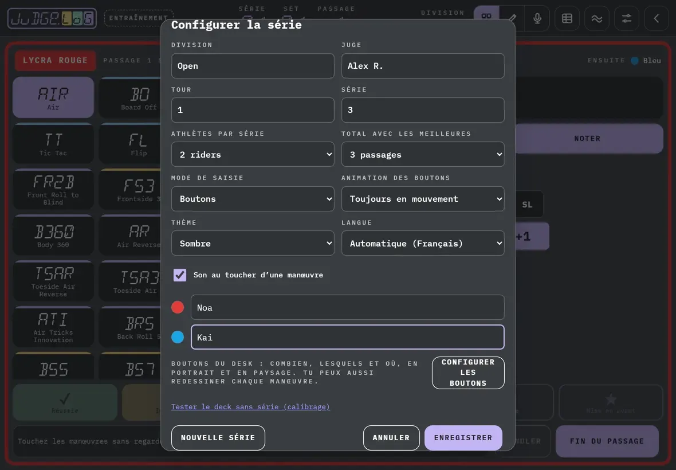
Task: Tap the FL Flip maneuver
Action: [x=130, y=144]
